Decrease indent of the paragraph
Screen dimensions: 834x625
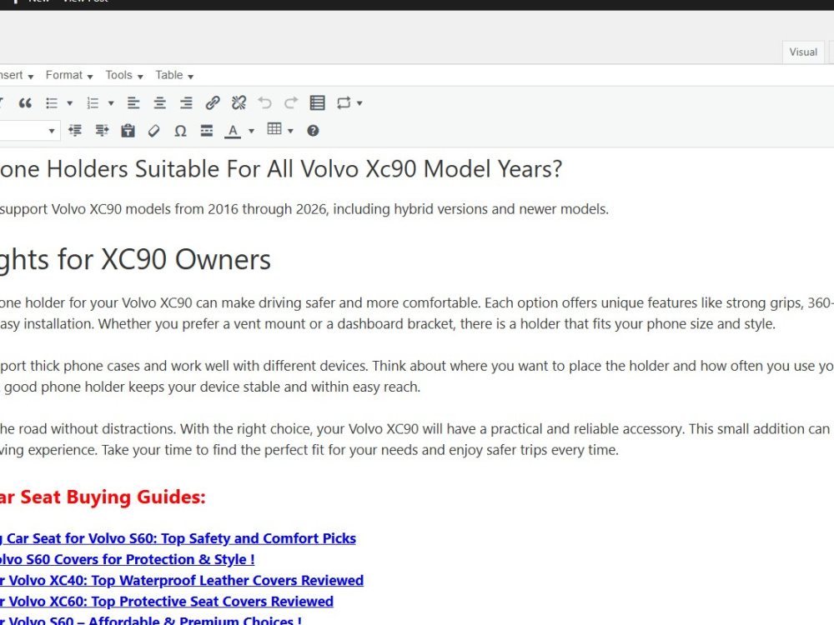tap(75, 131)
